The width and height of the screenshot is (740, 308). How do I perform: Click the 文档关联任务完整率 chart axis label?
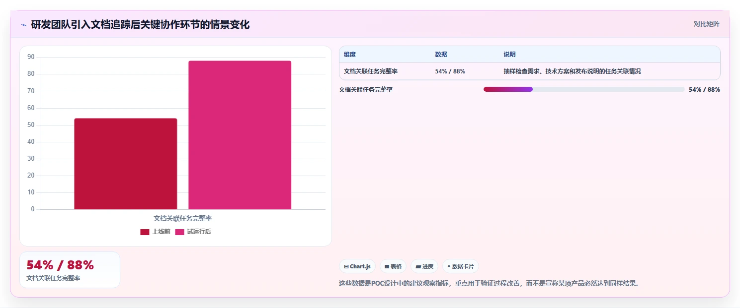(183, 218)
